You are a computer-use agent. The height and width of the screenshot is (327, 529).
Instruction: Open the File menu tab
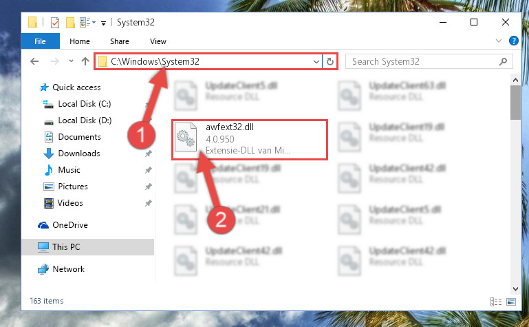[40, 41]
